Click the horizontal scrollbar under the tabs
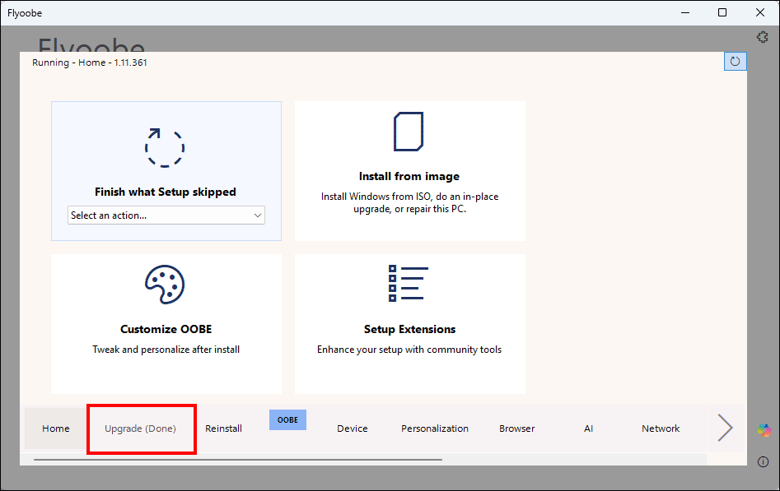The height and width of the screenshot is (491, 780). coord(238,460)
